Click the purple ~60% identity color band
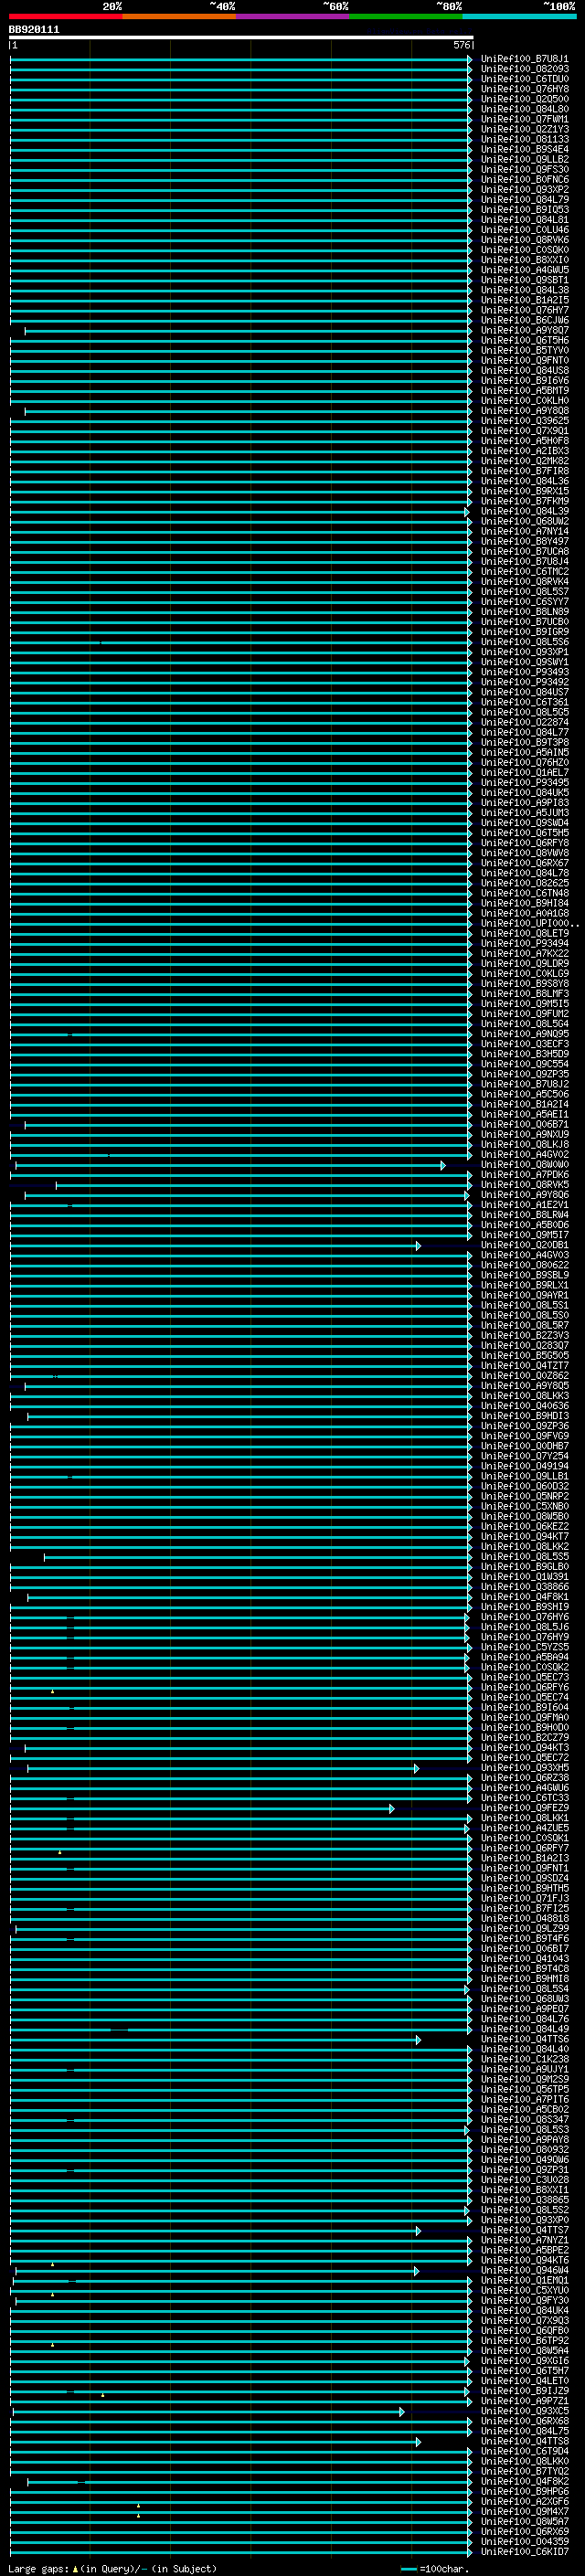This screenshot has height=2576, width=585. tap(293, 16)
